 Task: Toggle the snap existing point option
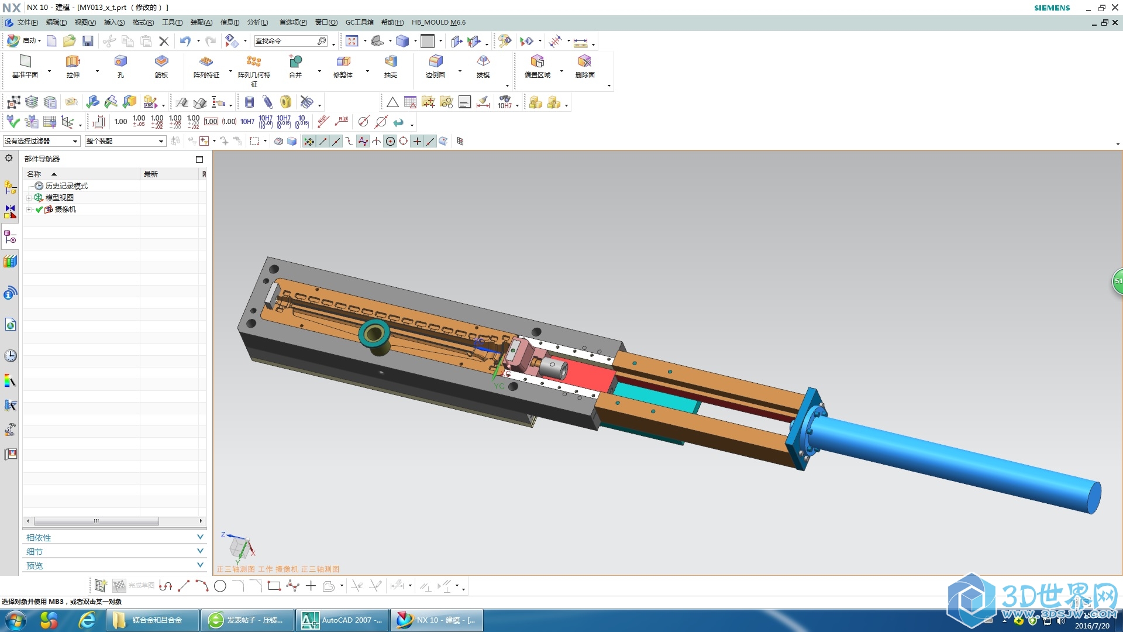pyautogui.click(x=417, y=141)
